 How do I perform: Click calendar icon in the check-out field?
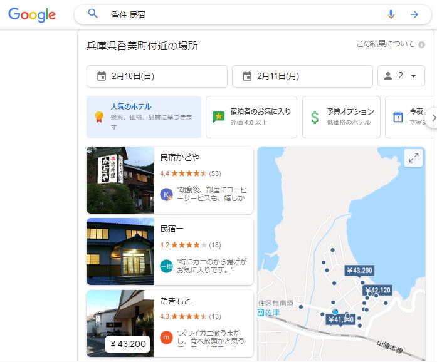click(x=247, y=76)
